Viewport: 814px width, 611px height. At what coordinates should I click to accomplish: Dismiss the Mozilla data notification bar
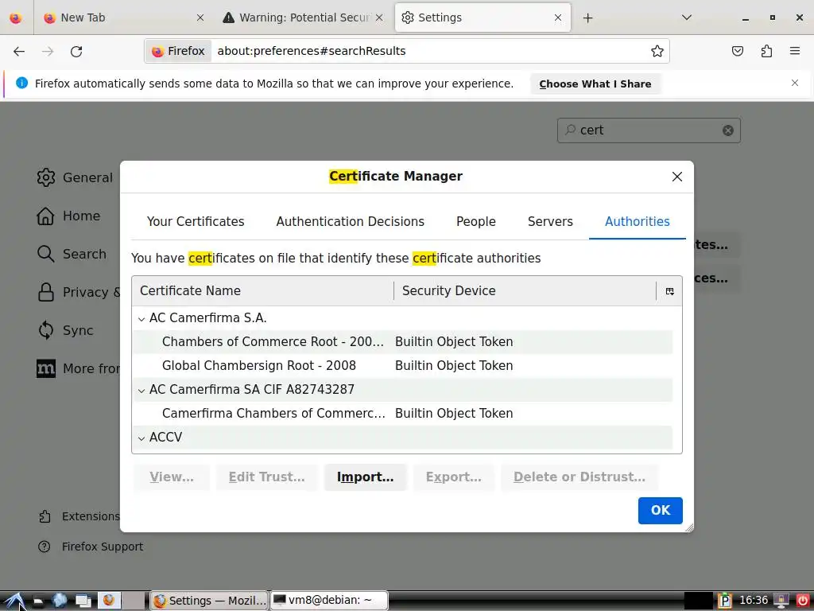tap(795, 83)
